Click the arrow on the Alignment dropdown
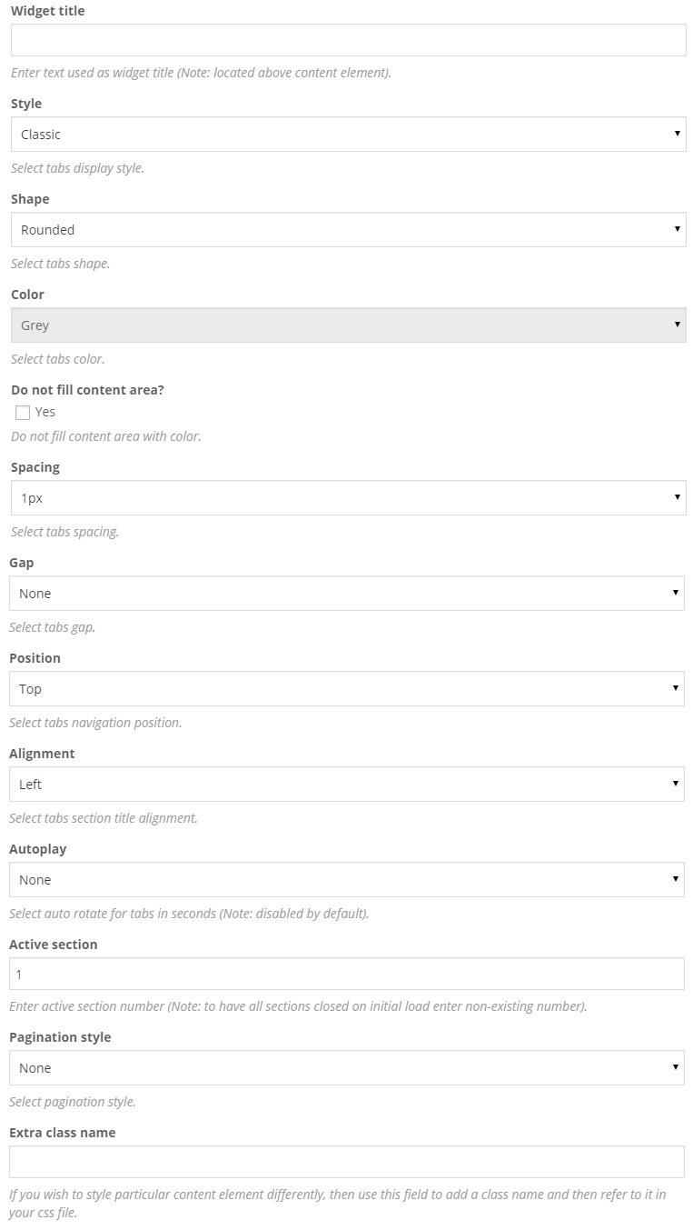The image size is (693, 1230). click(x=675, y=785)
